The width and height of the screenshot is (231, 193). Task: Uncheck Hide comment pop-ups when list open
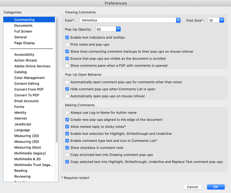pyautogui.click(x=67, y=89)
